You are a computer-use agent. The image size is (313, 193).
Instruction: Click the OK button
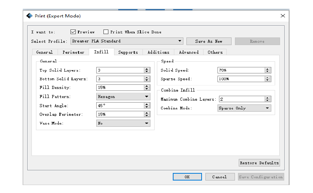(x=187, y=177)
